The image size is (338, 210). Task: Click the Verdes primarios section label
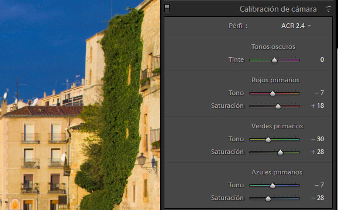(x=277, y=126)
